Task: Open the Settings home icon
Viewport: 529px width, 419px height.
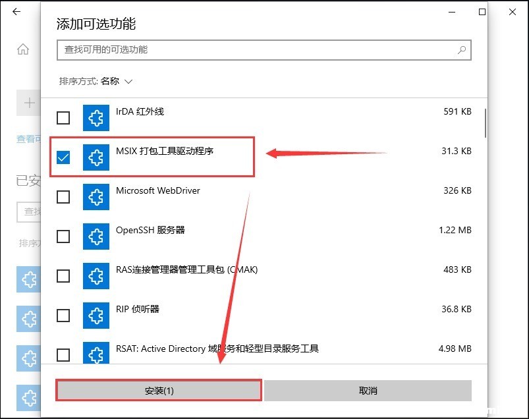Action: [x=23, y=49]
